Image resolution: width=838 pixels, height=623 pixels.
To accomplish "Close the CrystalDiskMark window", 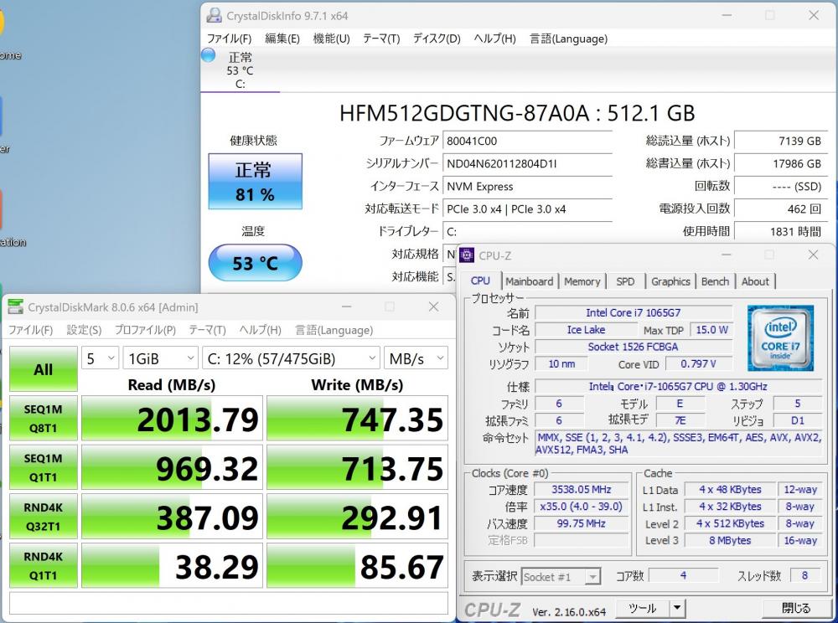I will pos(433,307).
